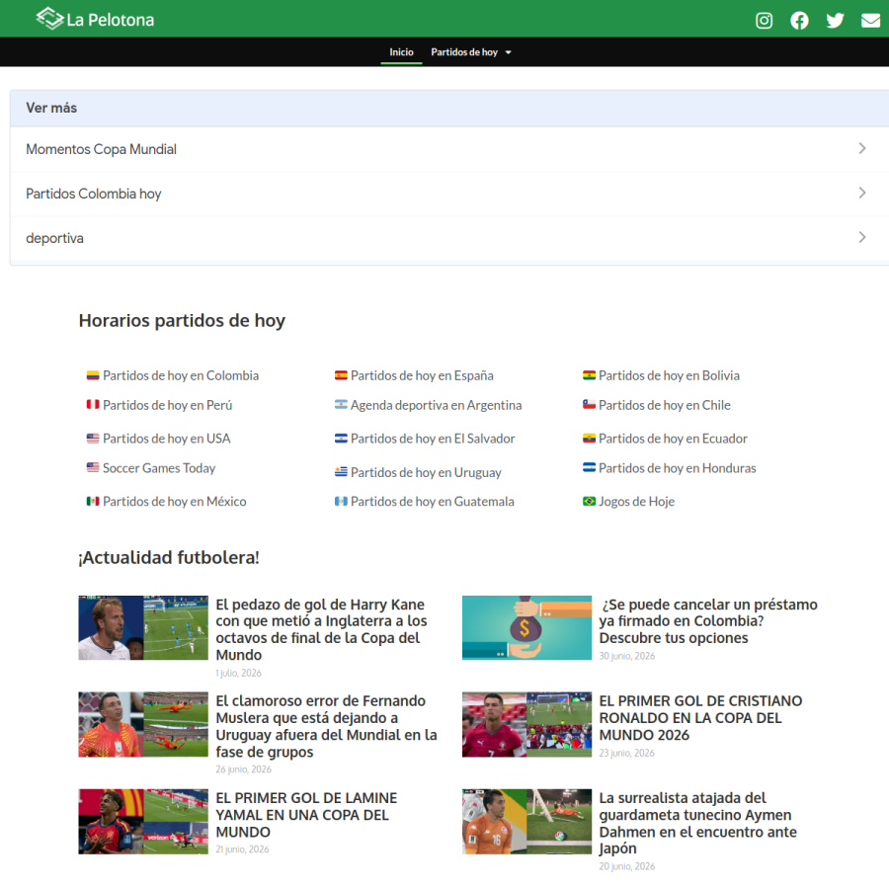Image resolution: width=889 pixels, height=889 pixels.
Task: Open Harry Kane goal article thumbnail
Action: click(x=143, y=627)
